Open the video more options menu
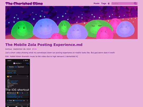 coord(27,106)
